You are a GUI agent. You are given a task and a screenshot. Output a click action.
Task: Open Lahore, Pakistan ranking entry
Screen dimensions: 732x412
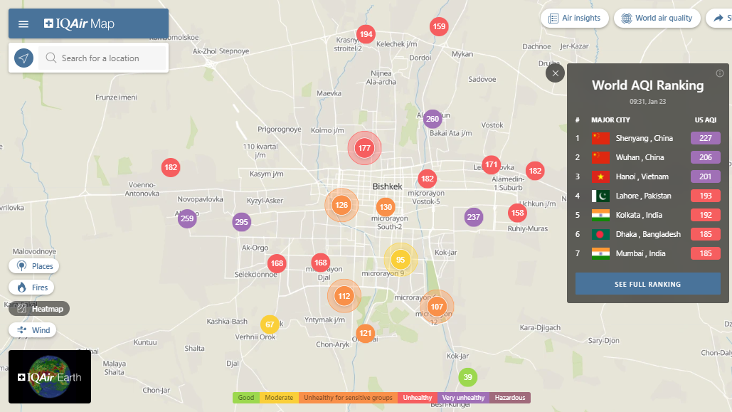pyautogui.click(x=644, y=196)
